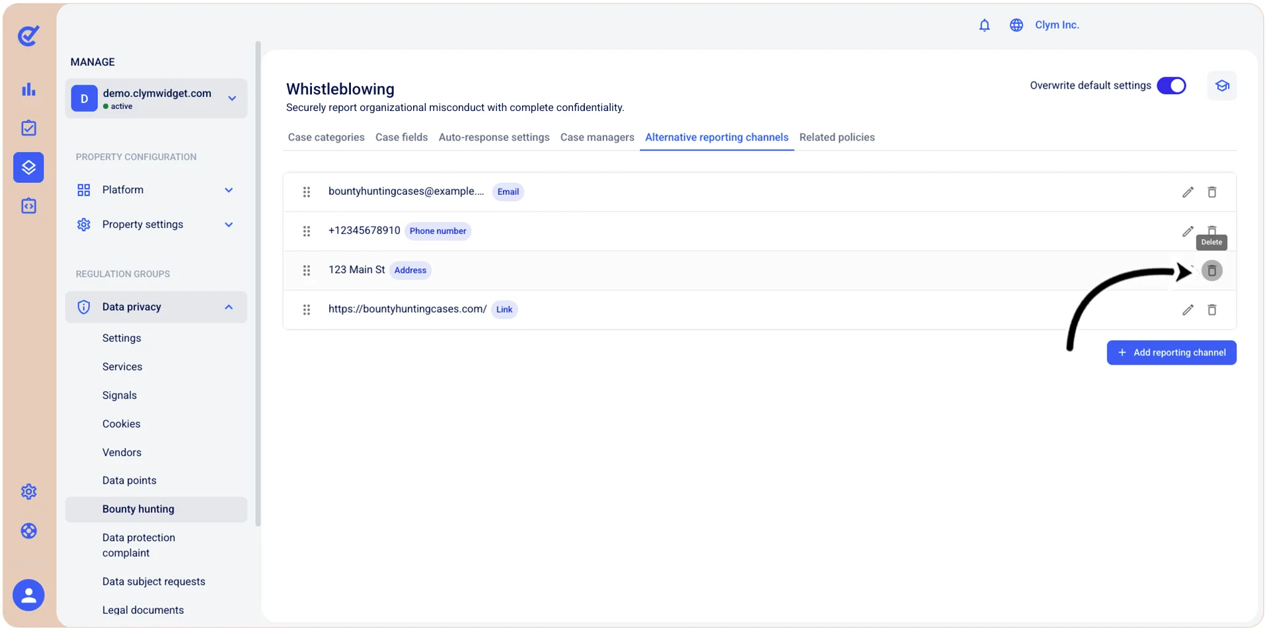
Task: Open demo.clymwidget.com property dropdown
Action: [x=156, y=98]
